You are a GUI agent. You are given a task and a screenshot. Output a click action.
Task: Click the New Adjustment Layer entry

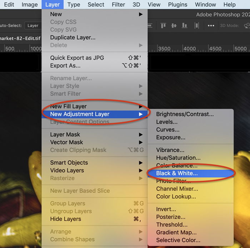[95, 114]
